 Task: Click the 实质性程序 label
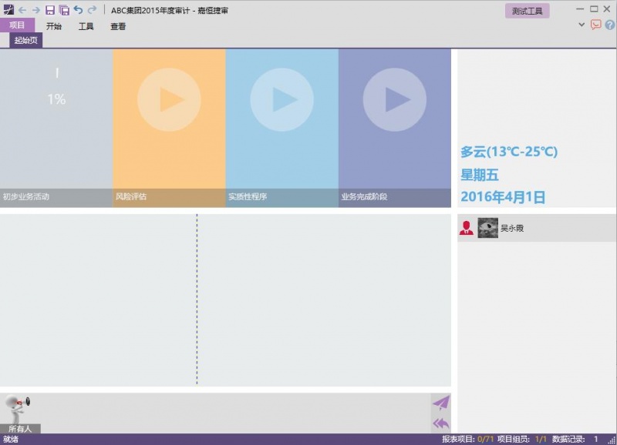pos(248,196)
